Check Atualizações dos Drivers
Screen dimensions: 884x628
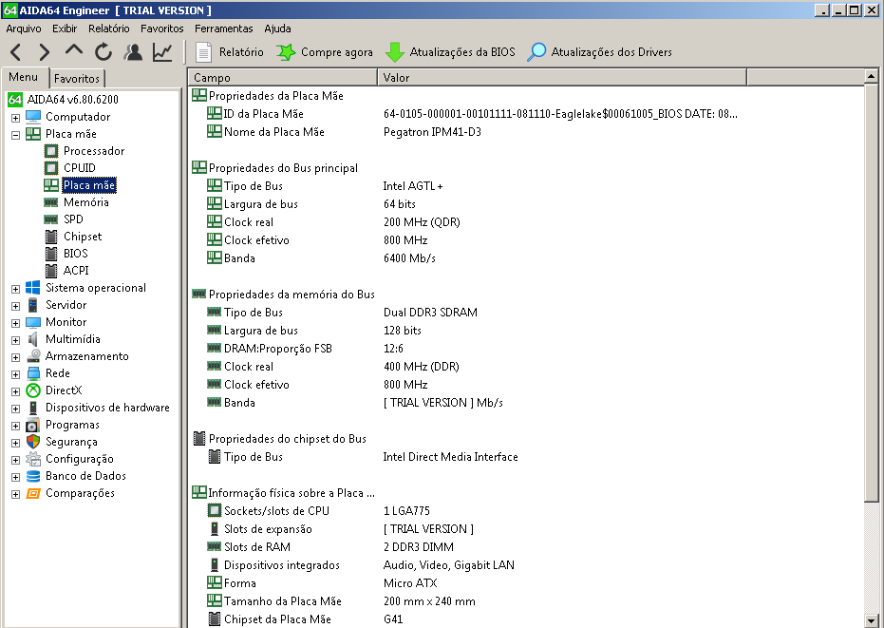(x=599, y=52)
